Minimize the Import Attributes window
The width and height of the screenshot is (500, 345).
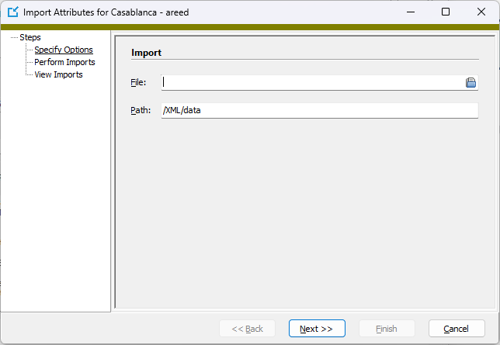tap(411, 12)
